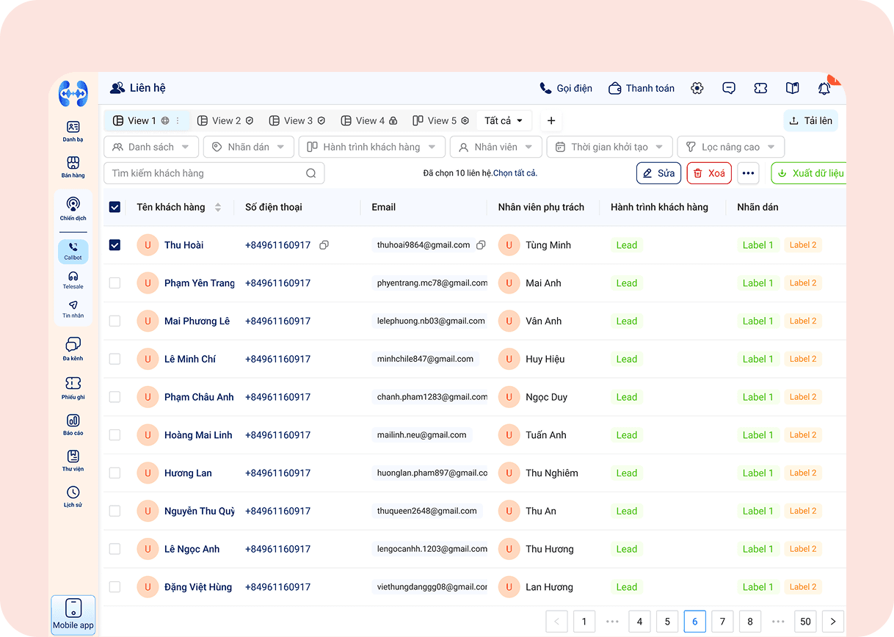Open the Tất cả view dropdown
This screenshot has width=894, height=637.
click(504, 120)
